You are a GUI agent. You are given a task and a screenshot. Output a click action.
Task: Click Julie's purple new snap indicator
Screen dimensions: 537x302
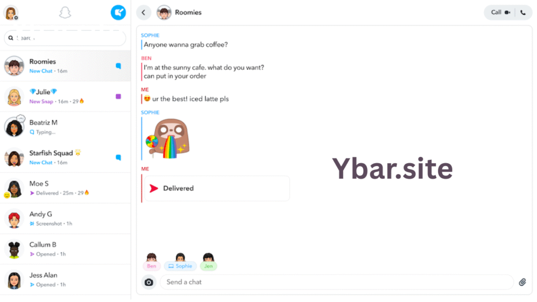point(118,96)
